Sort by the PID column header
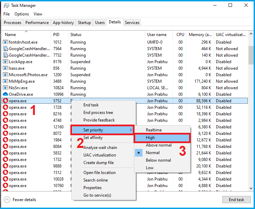Image resolution: width=255 pixels, height=209 pixels. (x=60, y=35)
